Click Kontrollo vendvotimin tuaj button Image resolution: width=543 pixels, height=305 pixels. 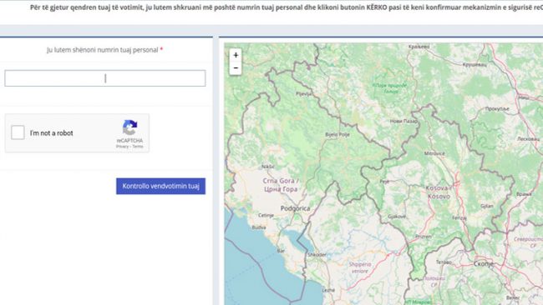coord(160,186)
